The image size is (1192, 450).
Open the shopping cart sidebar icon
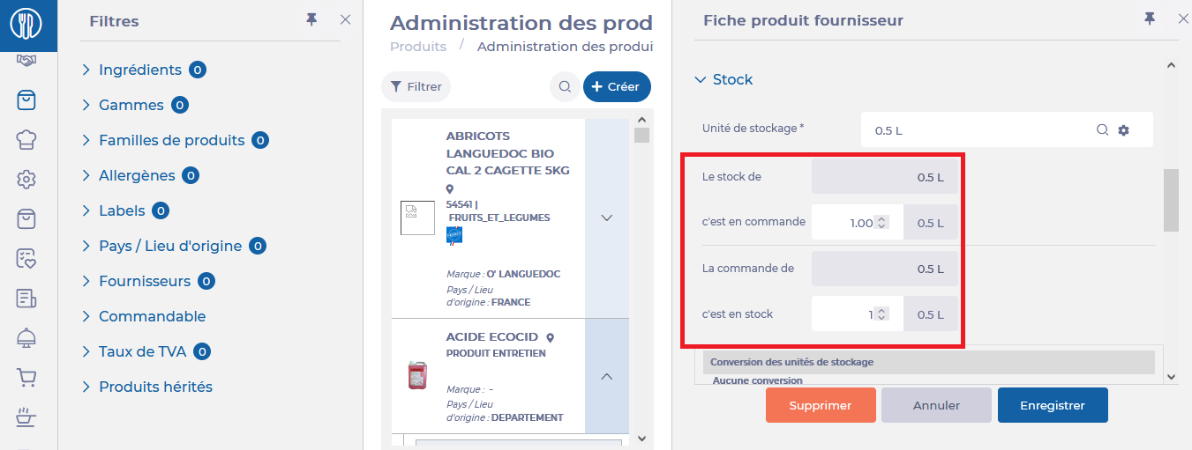[x=26, y=378]
